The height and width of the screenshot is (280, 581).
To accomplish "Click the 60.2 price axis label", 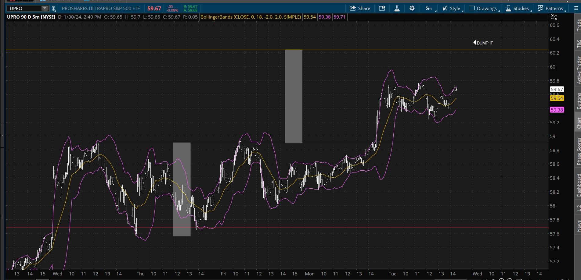I will pyautogui.click(x=554, y=53).
